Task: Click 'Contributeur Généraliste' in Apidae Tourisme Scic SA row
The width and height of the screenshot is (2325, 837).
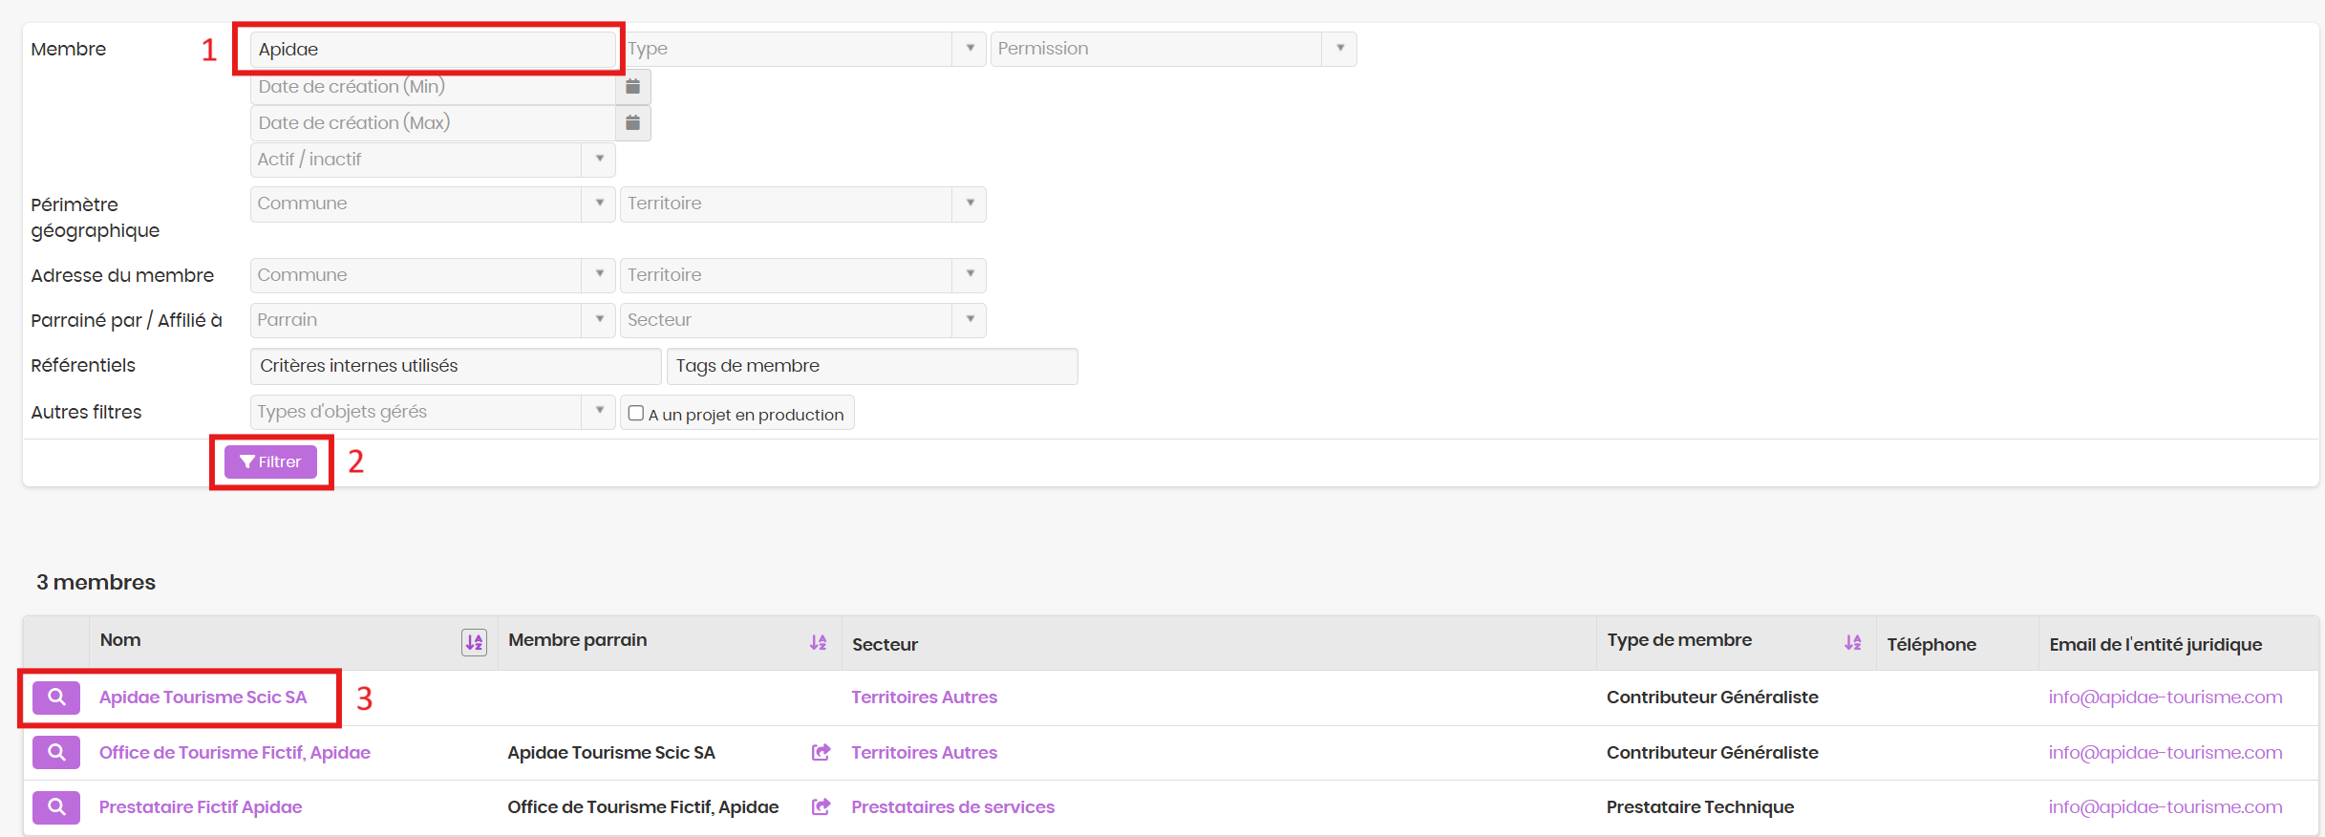Action: click(x=1712, y=697)
